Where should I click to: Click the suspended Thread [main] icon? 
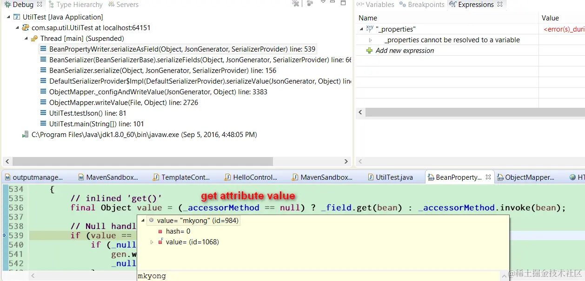(x=34, y=39)
